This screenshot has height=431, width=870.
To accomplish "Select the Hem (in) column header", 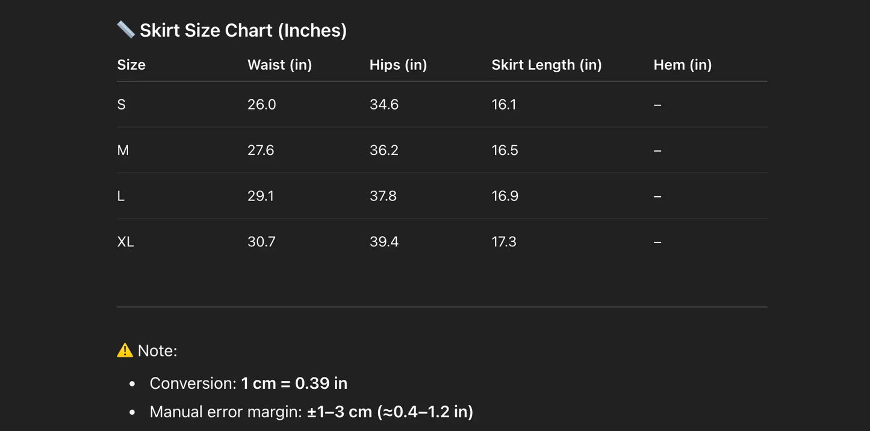I will pyautogui.click(x=682, y=65).
